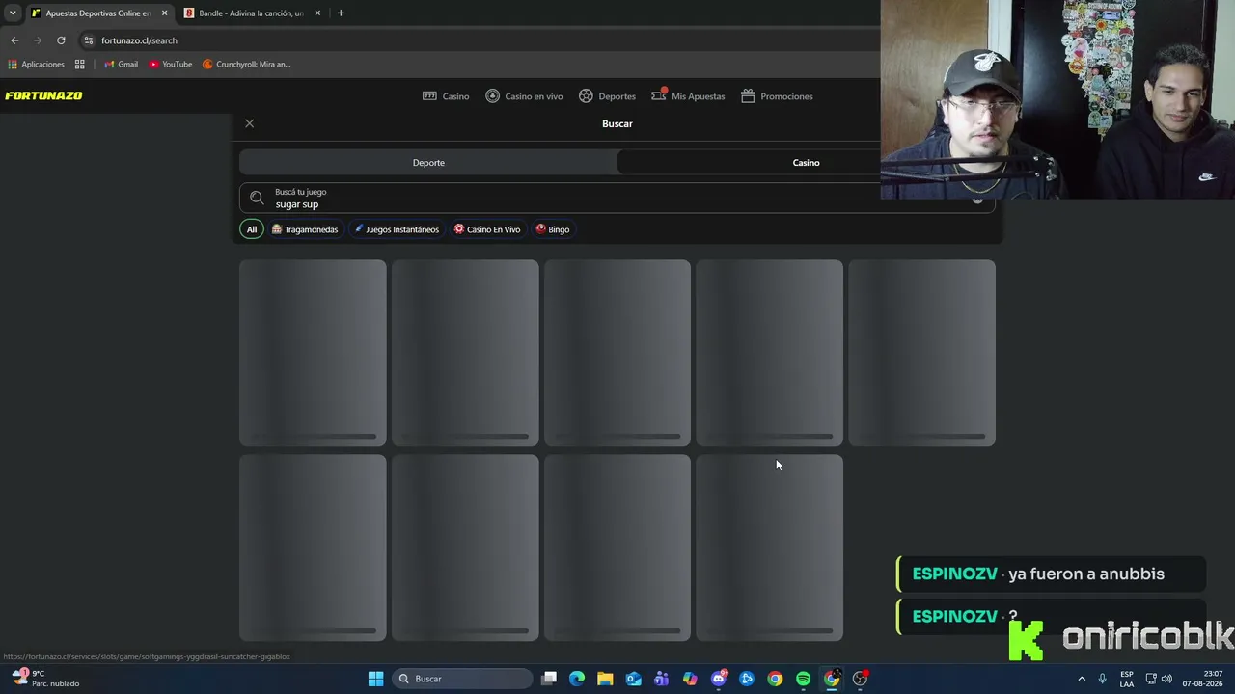Screen dimensions: 1235x694
Task: Filter results by Casino En Vivo chip
Action: [487, 229]
